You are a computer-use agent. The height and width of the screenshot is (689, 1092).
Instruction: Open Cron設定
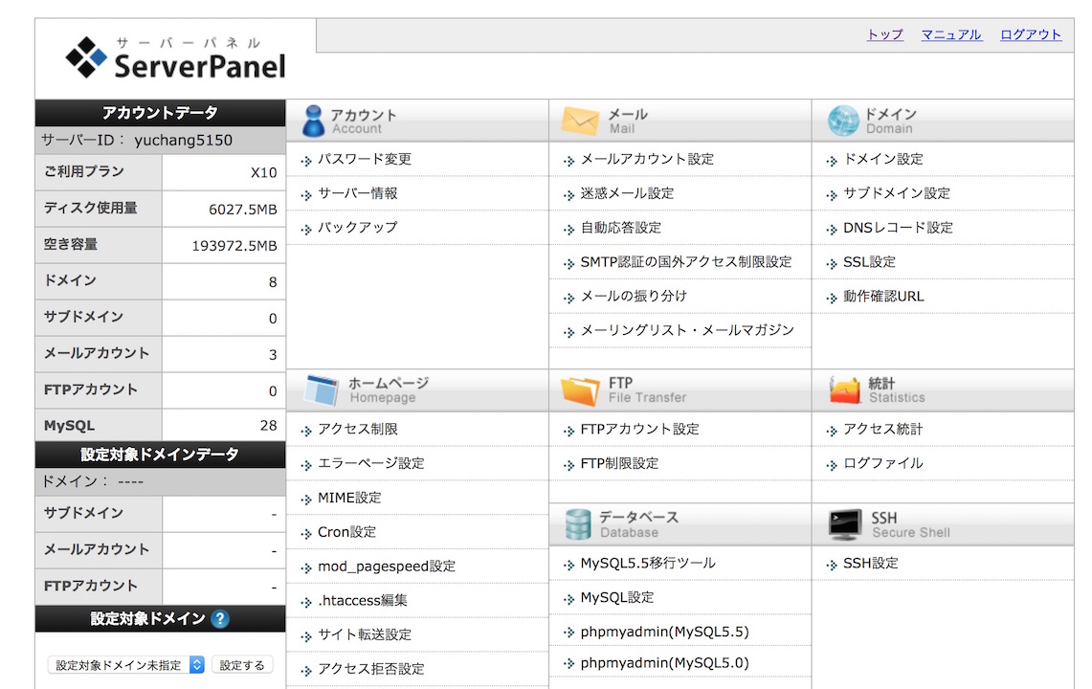coord(346,531)
